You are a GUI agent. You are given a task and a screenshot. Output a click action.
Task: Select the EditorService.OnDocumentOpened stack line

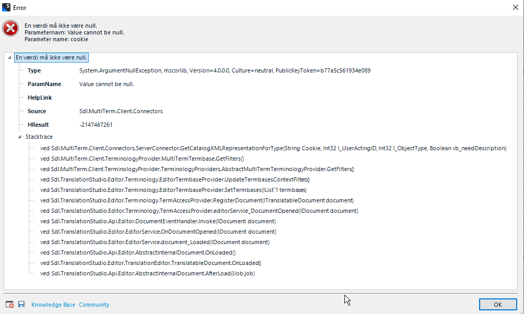pos(159,232)
